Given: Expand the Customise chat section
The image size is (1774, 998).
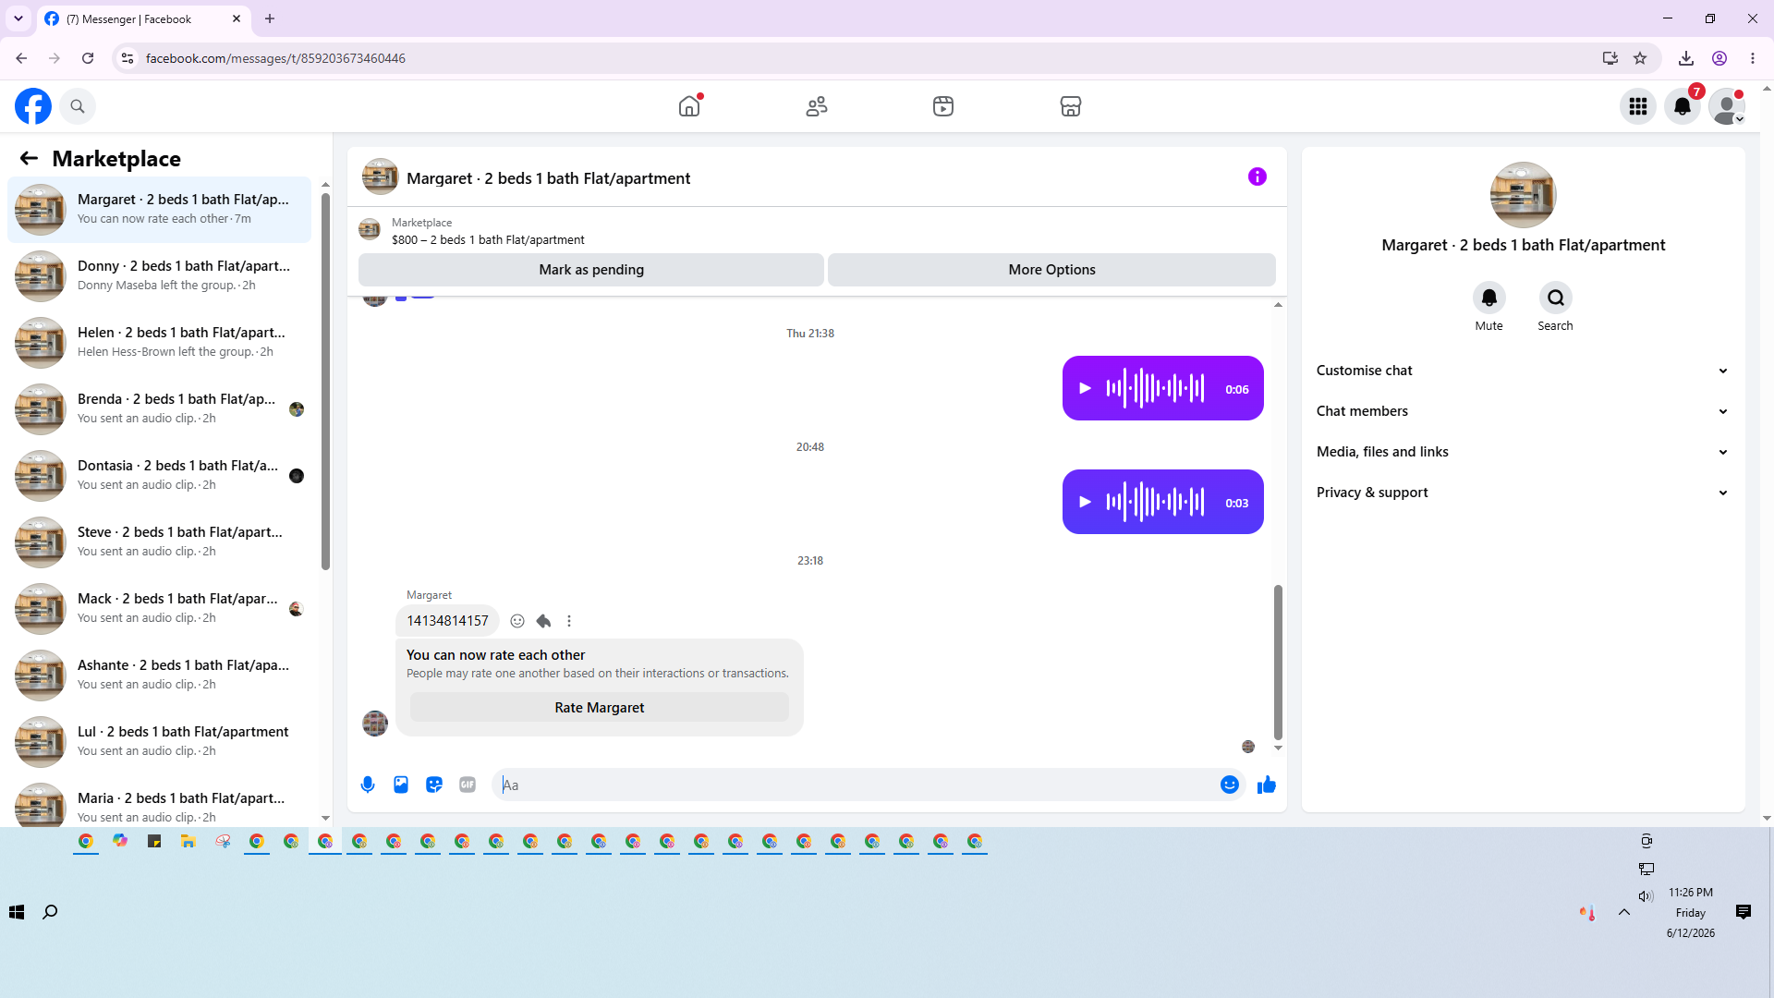Looking at the screenshot, I should pyautogui.click(x=1523, y=371).
